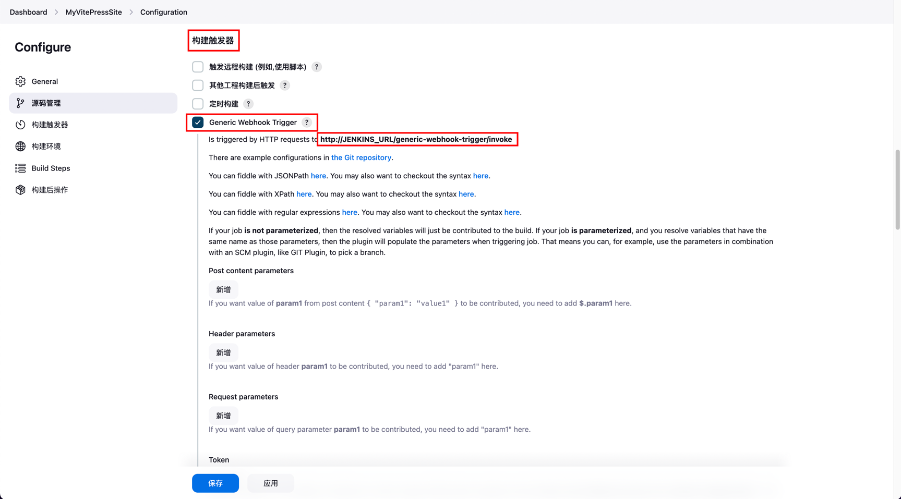
Task: Enable the 其他工程构建后触发 checkbox
Action: [x=198, y=86]
